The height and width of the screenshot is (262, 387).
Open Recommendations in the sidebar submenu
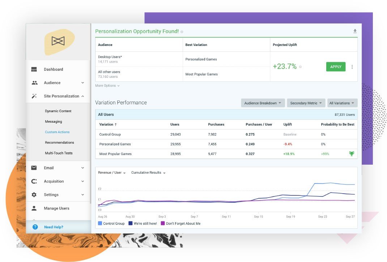pyautogui.click(x=59, y=143)
